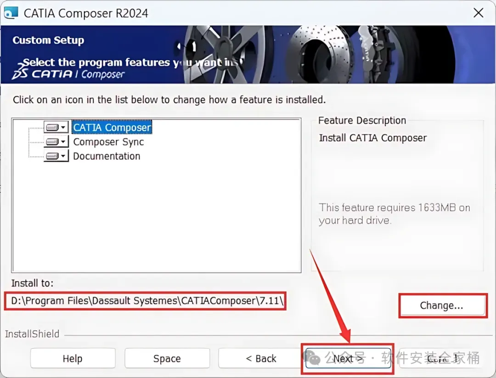Image resolution: width=496 pixels, height=378 pixels.
Task: Click the Help button
Action: click(73, 358)
